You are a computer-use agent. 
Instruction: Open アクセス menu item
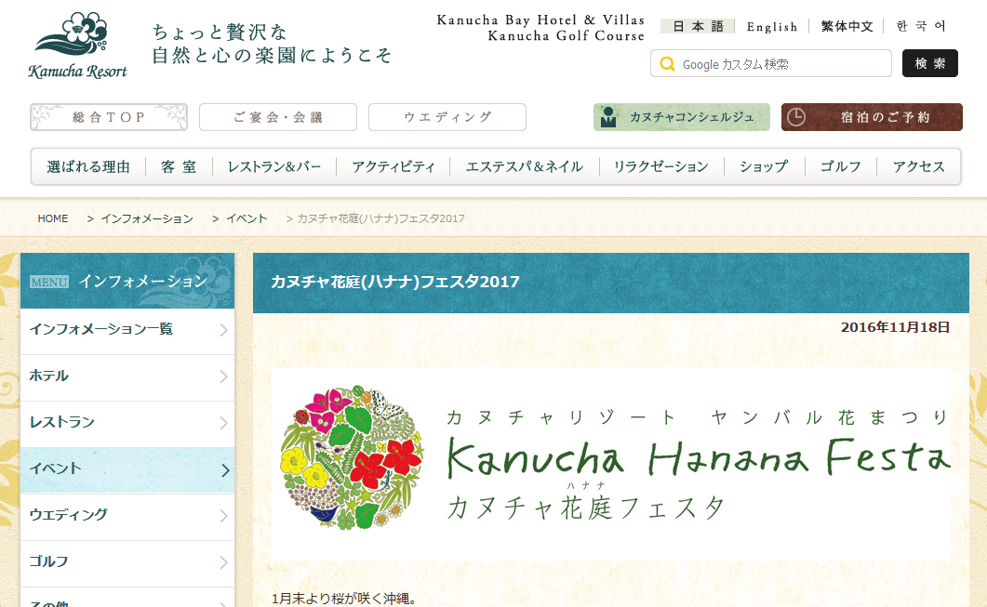[x=919, y=166]
